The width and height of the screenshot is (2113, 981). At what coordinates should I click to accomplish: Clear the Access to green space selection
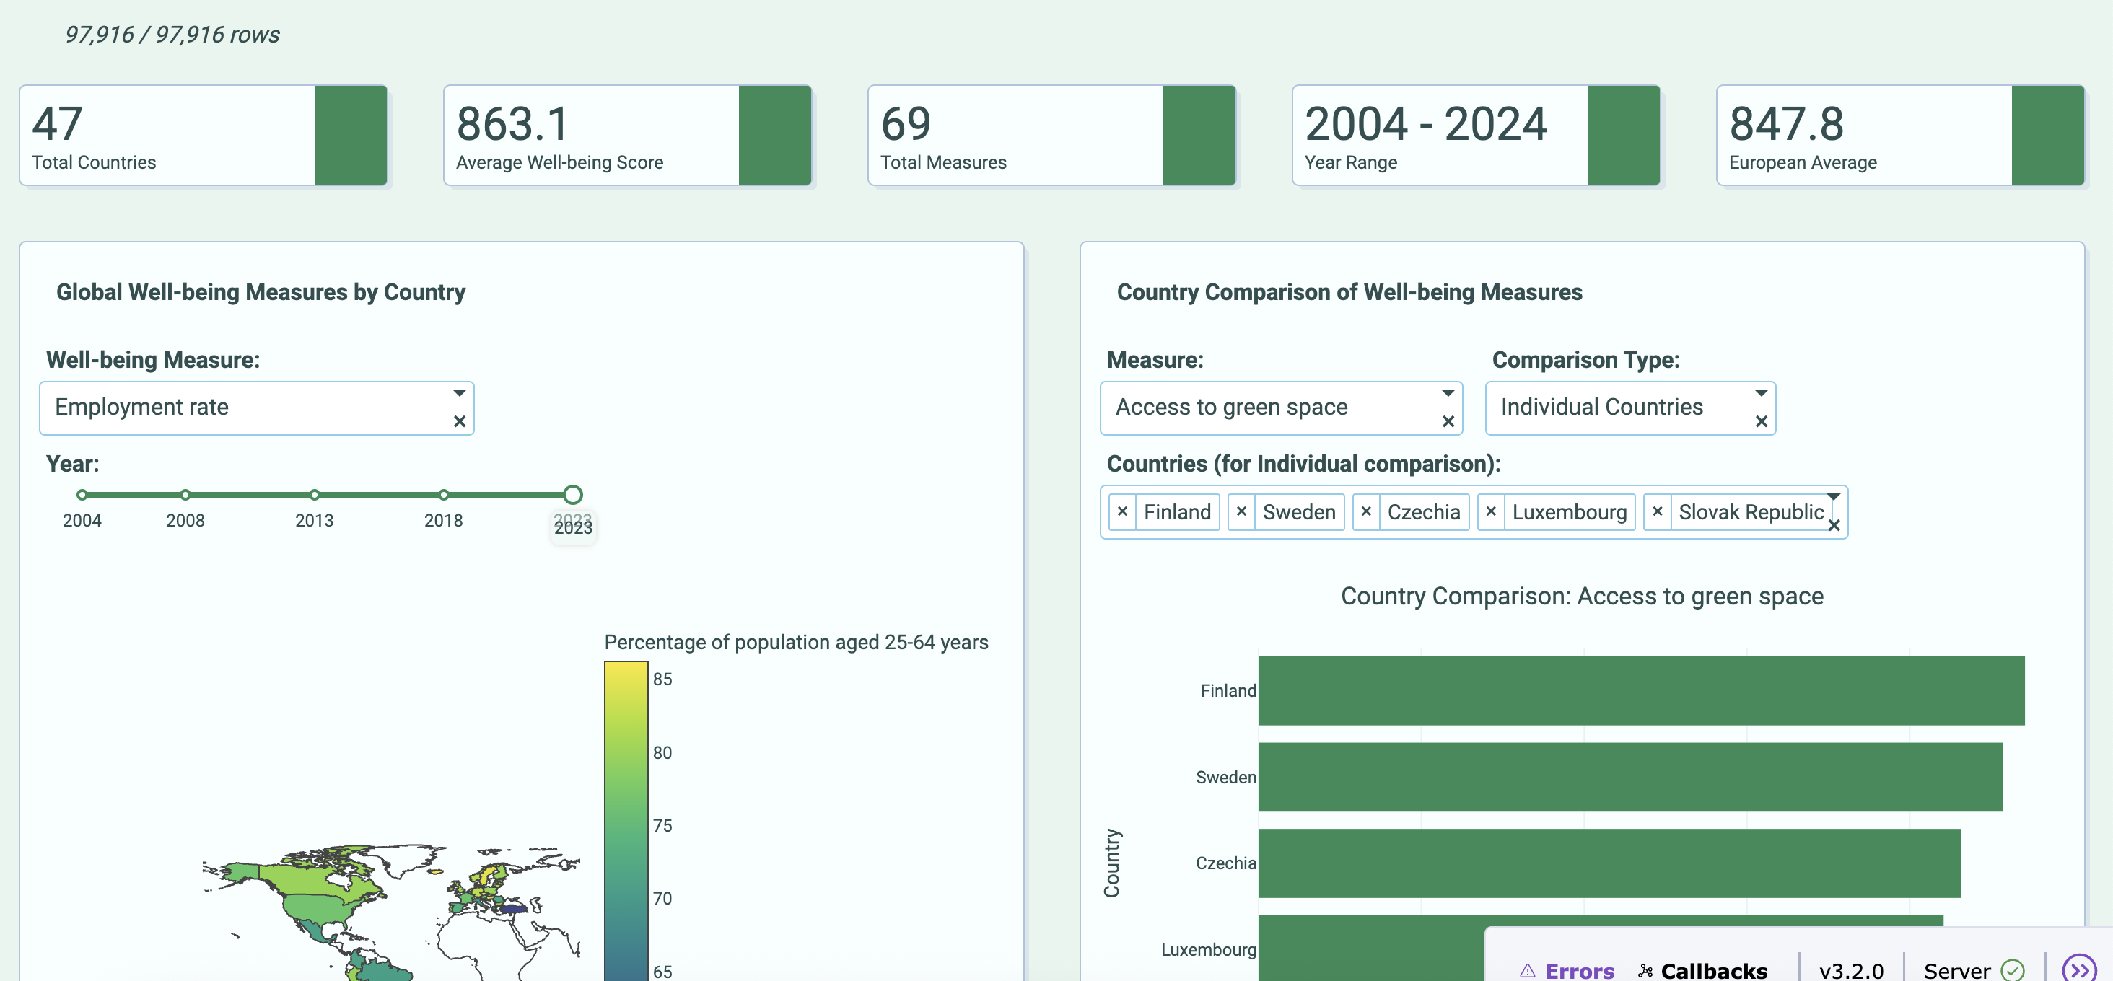tap(1448, 421)
